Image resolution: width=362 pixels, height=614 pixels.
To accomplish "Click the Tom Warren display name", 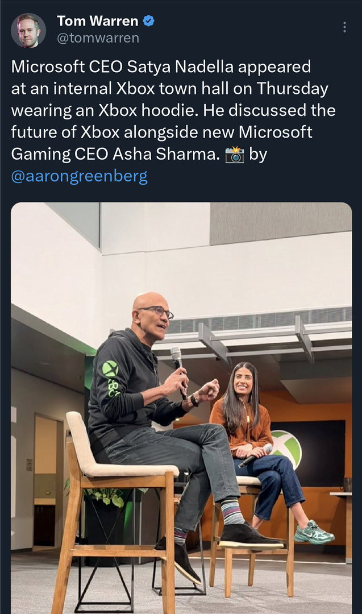I will [x=97, y=22].
